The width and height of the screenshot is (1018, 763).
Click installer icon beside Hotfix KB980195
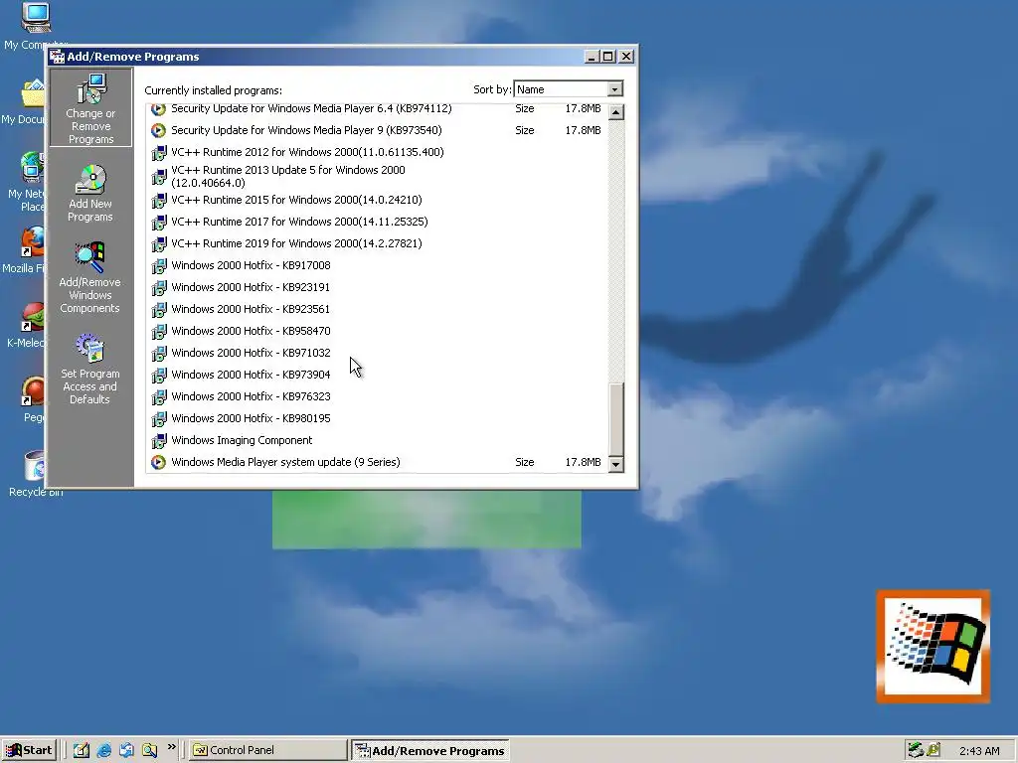click(158, 419)
